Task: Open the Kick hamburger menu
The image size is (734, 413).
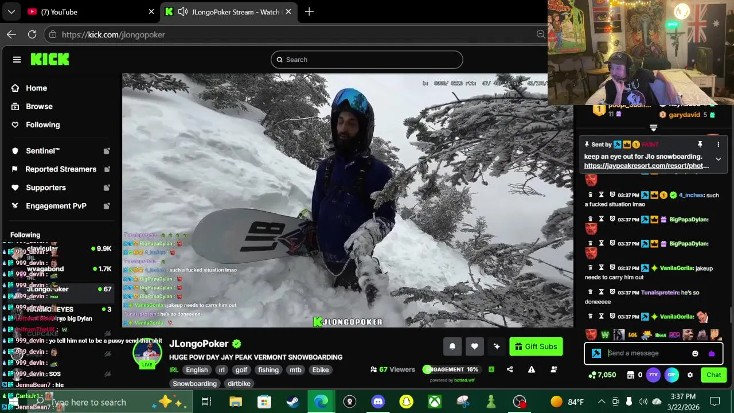Action: coord(17,60)
